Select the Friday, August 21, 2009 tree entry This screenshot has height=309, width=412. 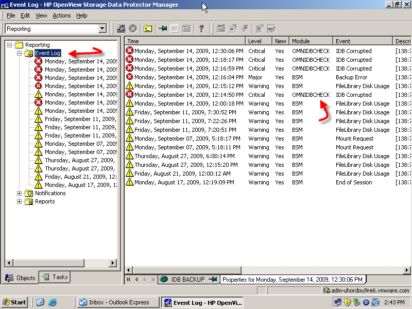[x=80, y=177]
